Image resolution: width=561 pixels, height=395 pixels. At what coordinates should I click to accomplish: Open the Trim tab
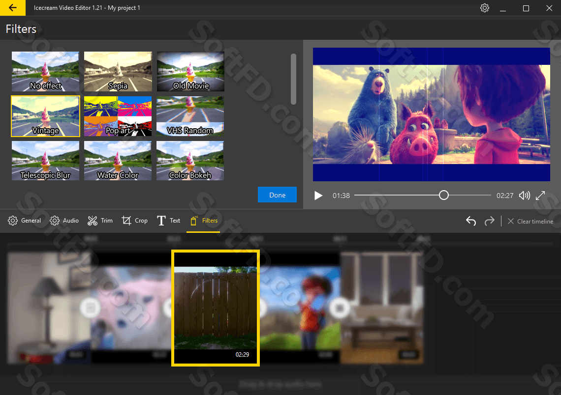coord(100,221)
